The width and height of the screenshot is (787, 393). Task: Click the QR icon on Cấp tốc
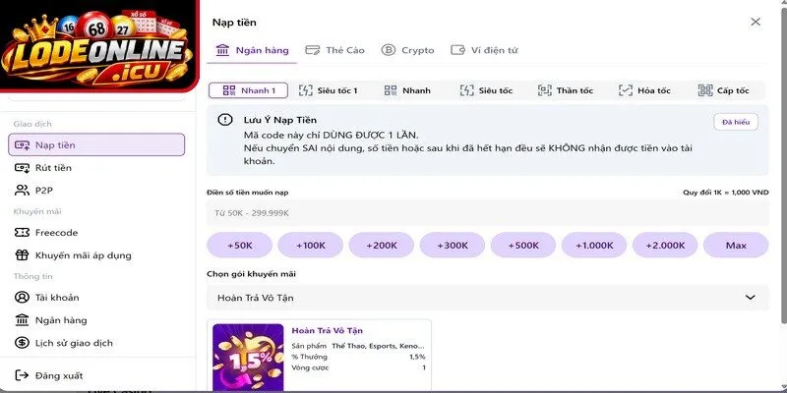pyautogui.click(x=705, y=90)
